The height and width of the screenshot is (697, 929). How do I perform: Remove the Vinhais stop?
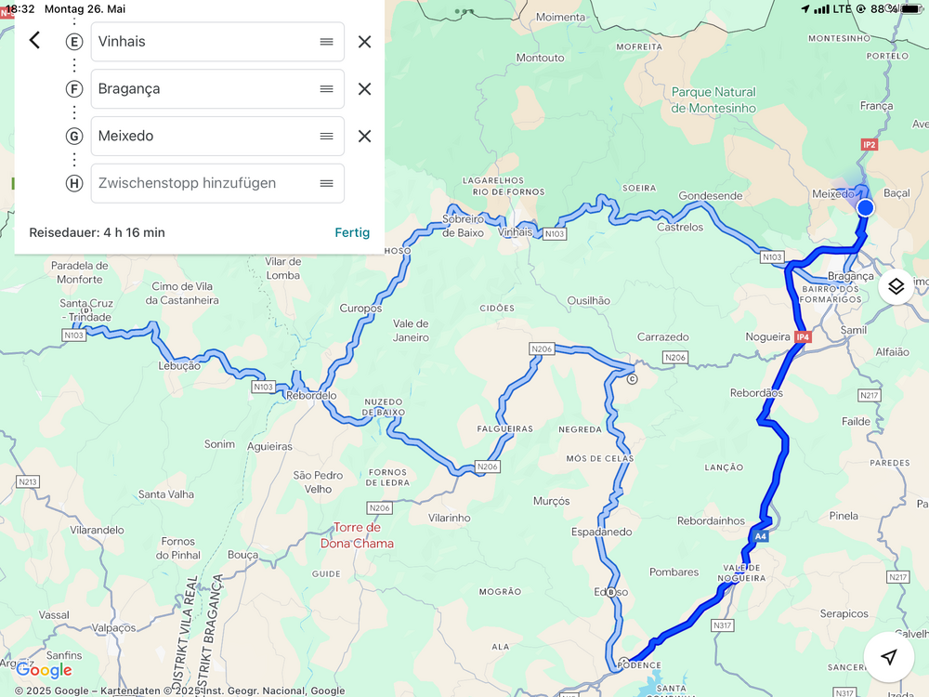tap(364, 42)
